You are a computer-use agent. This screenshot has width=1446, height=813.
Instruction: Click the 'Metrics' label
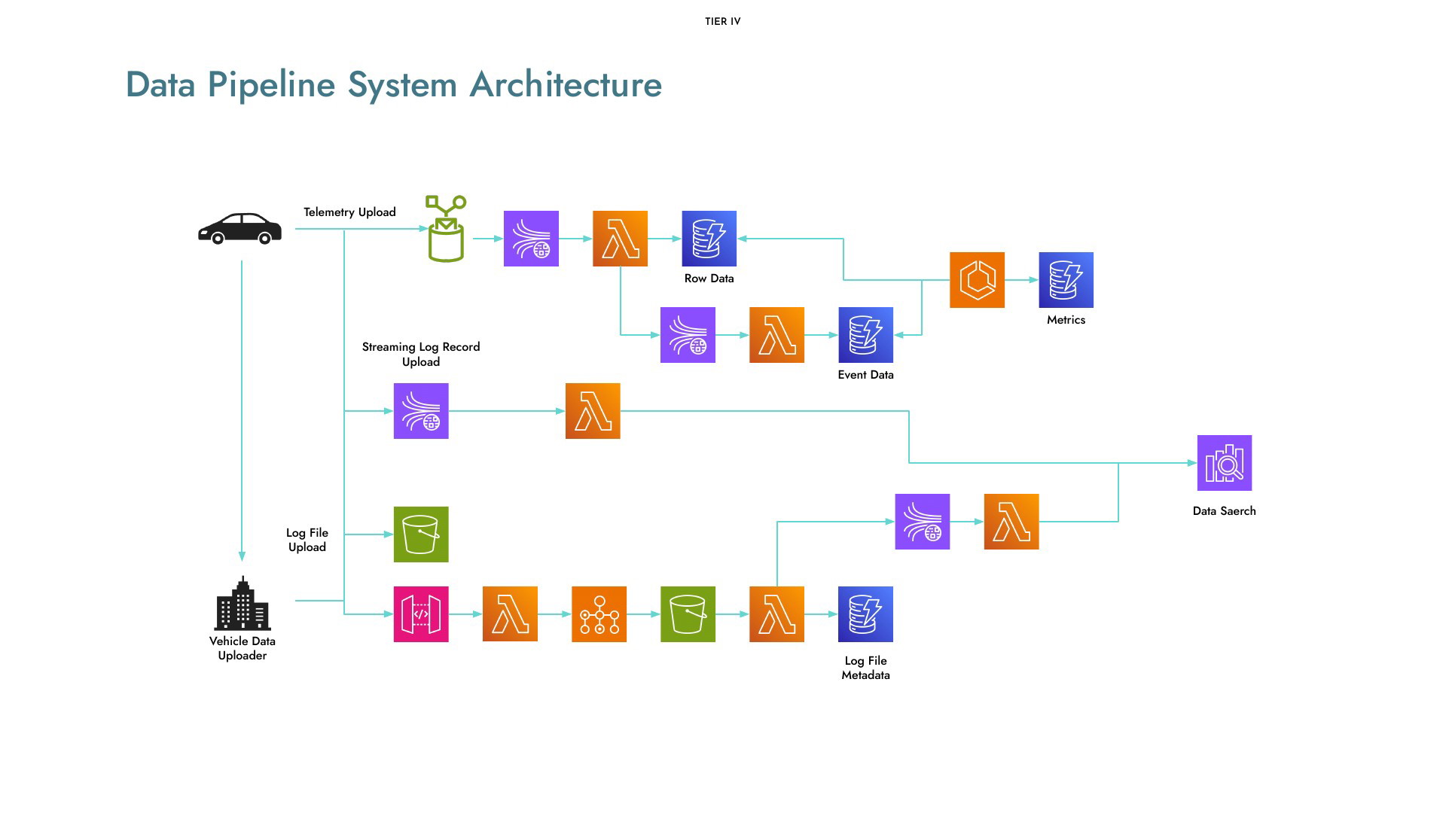(1066, 320)
